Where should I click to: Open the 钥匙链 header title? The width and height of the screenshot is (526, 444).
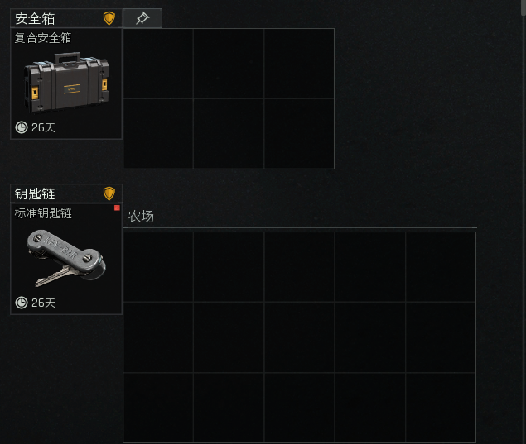[x=35, y=193]
